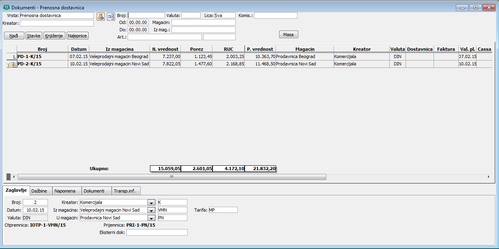Click the Dostavnica column header
Viewport: 499px width, 249px height.
pos(420,49)
